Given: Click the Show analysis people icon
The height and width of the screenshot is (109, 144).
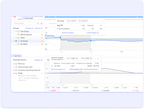Looking at the screenshot, I should (52, 69).
